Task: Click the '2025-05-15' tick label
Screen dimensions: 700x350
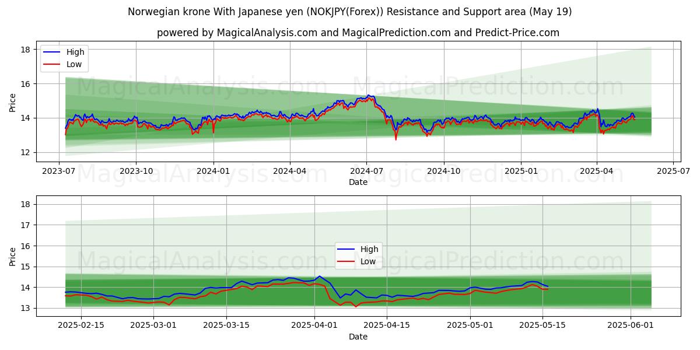Action: tap(543, 326)
